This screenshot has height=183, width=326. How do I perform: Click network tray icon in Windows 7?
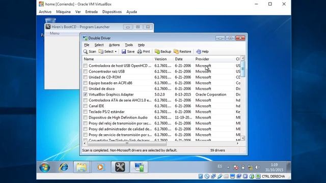[250, 167]
